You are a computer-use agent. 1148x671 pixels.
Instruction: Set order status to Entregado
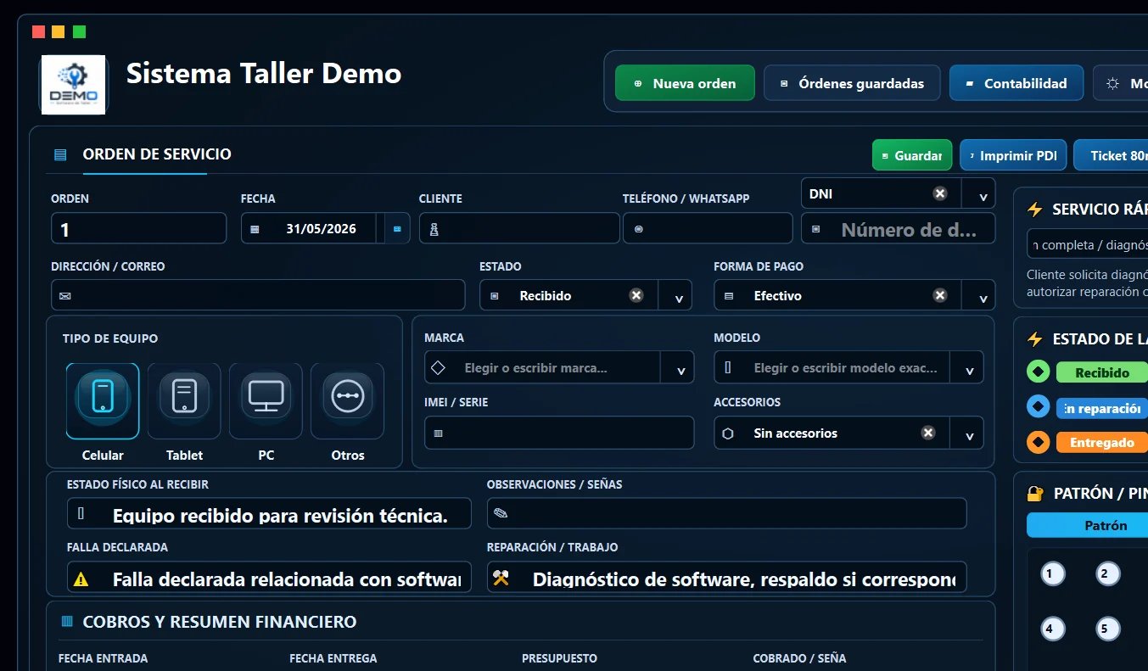[x=1102, y=443]
